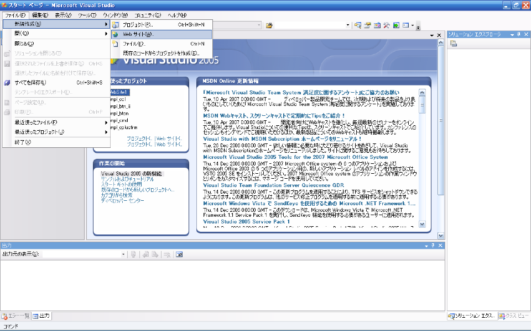Go to next message in Output toolbar
The width and height of the screenshot is (531, 331).
coord(155,254)
